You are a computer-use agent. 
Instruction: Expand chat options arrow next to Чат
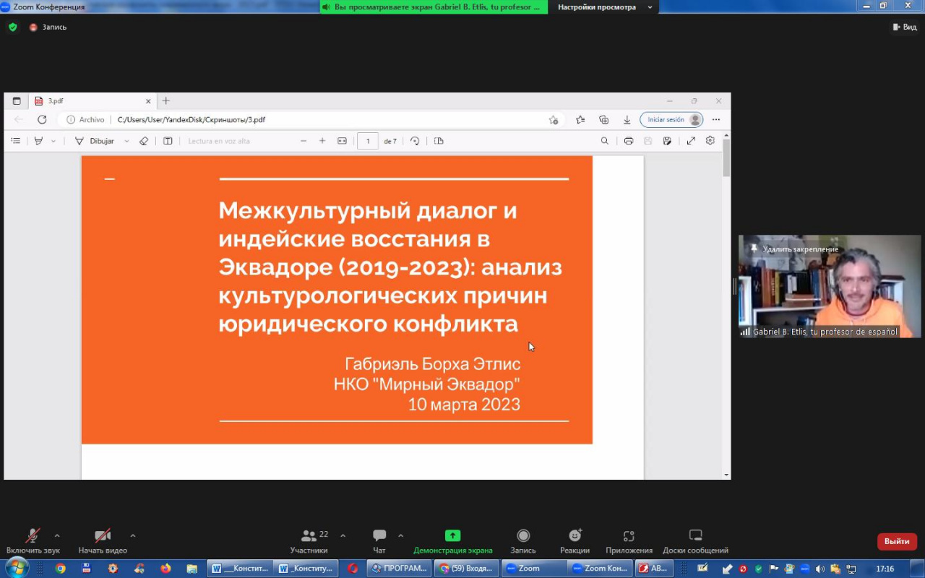[x=400, y=535]
